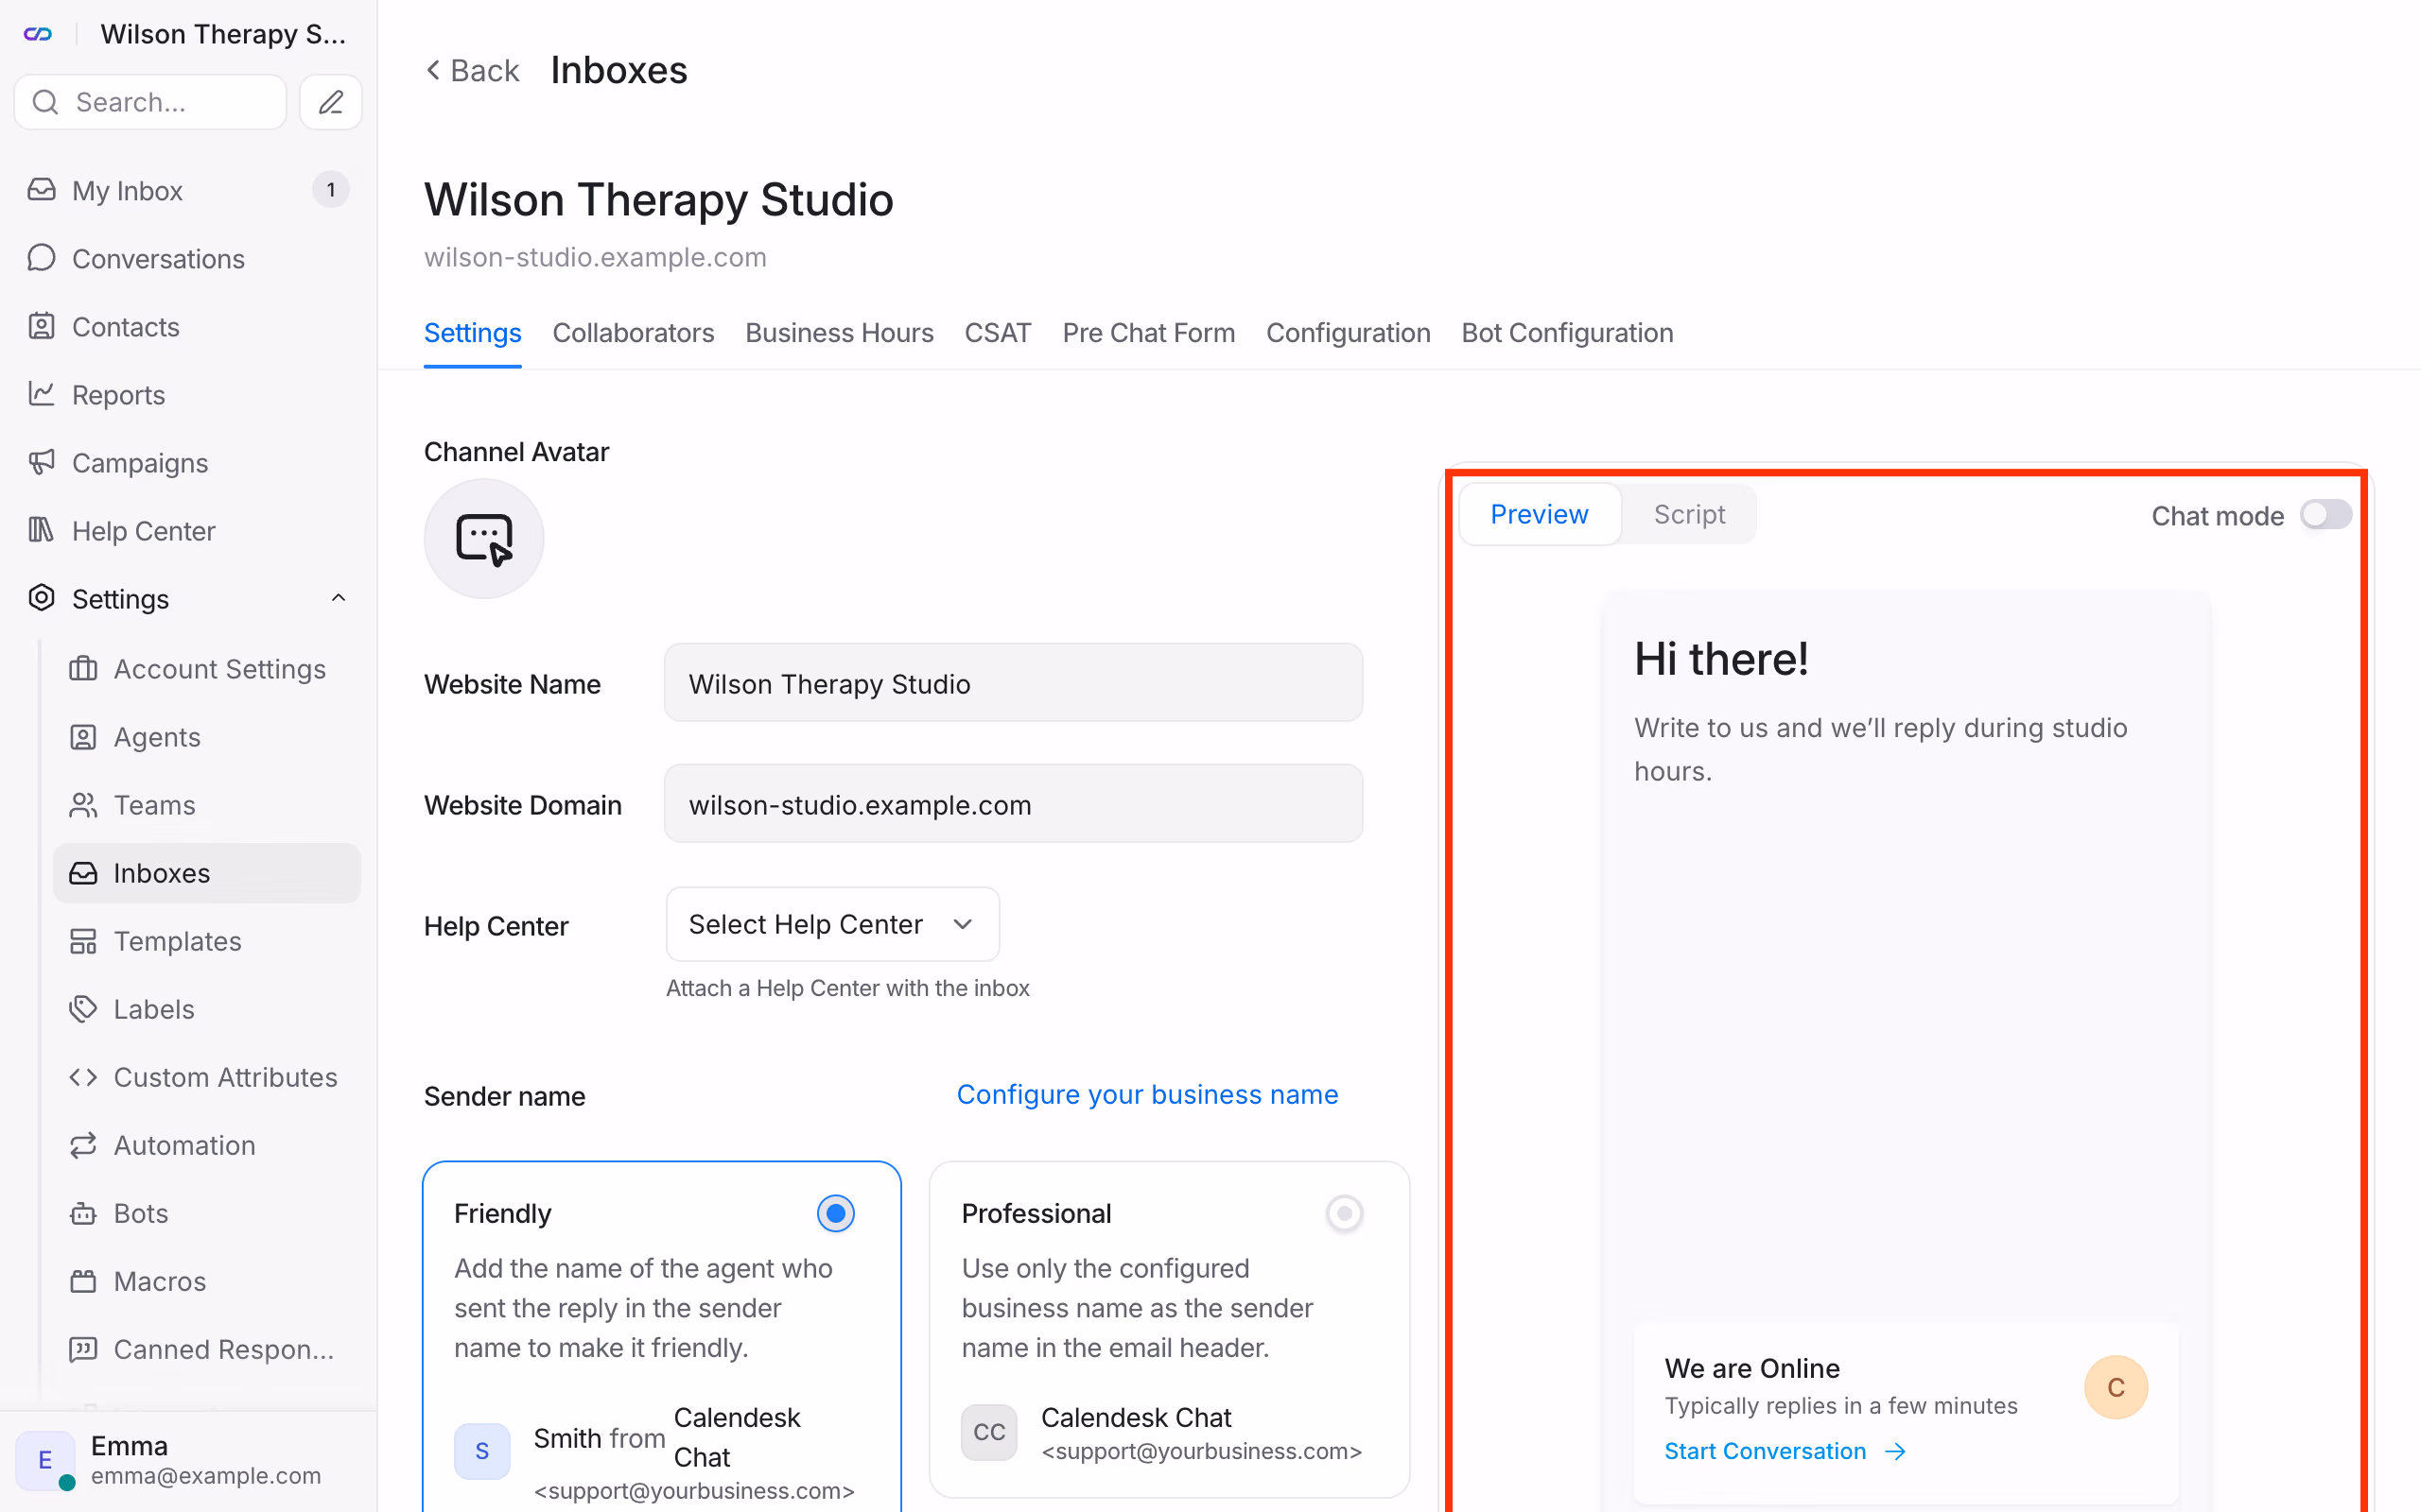
Task: Open Canned Responses settings
Action: (x=207, y=1348)
